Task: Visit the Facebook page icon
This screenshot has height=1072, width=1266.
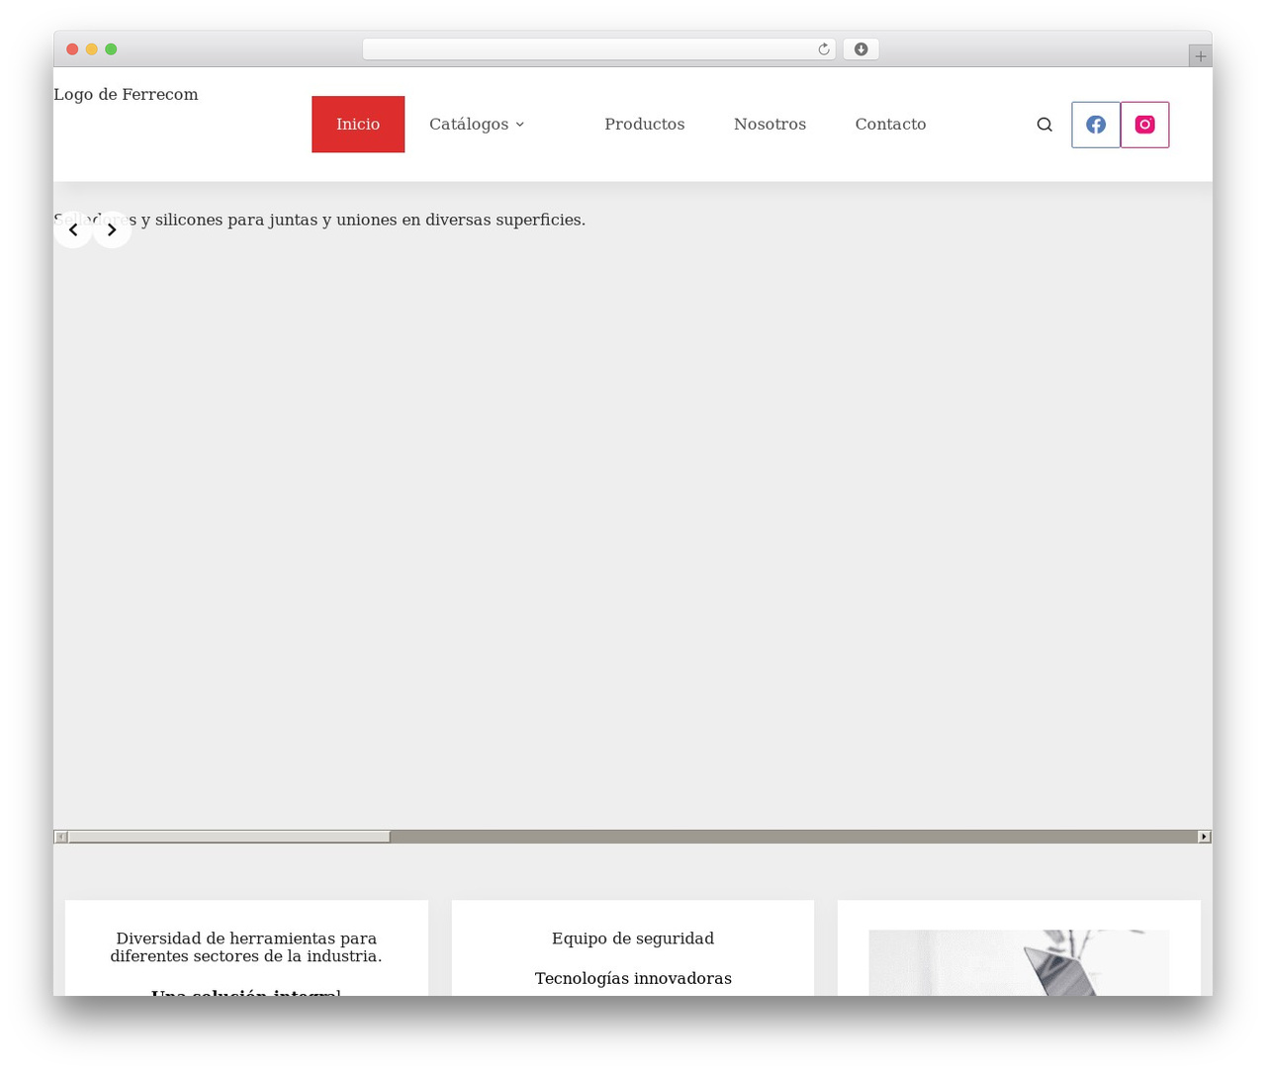Action: pyautogui.click(x=1096, y=125)
